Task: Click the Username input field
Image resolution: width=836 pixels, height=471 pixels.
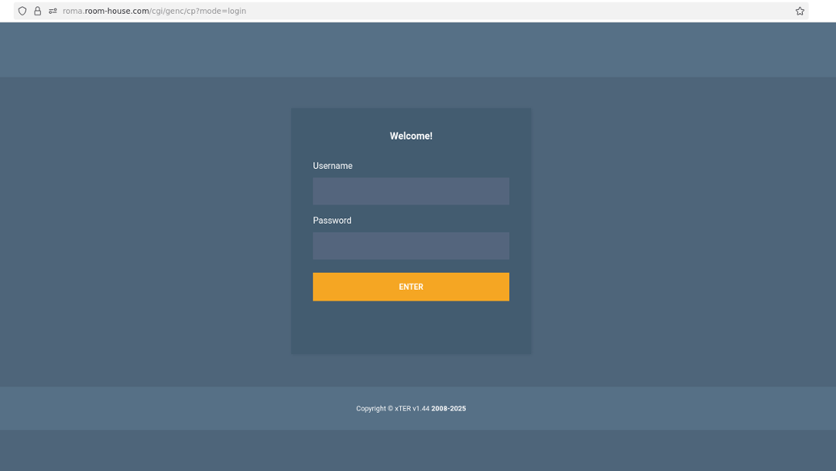Action: tap(410, 191)
